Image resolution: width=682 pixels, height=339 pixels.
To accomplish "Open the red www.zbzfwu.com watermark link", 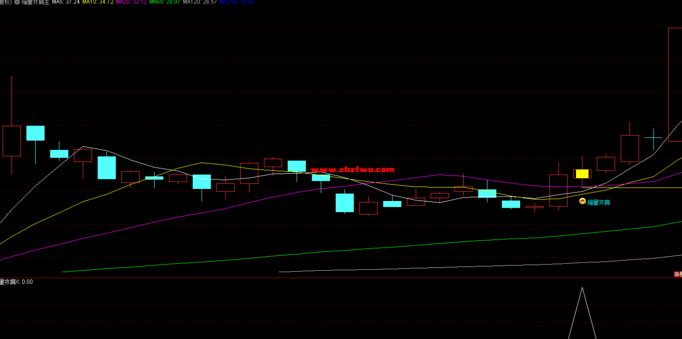I will [x=353, y=169].
